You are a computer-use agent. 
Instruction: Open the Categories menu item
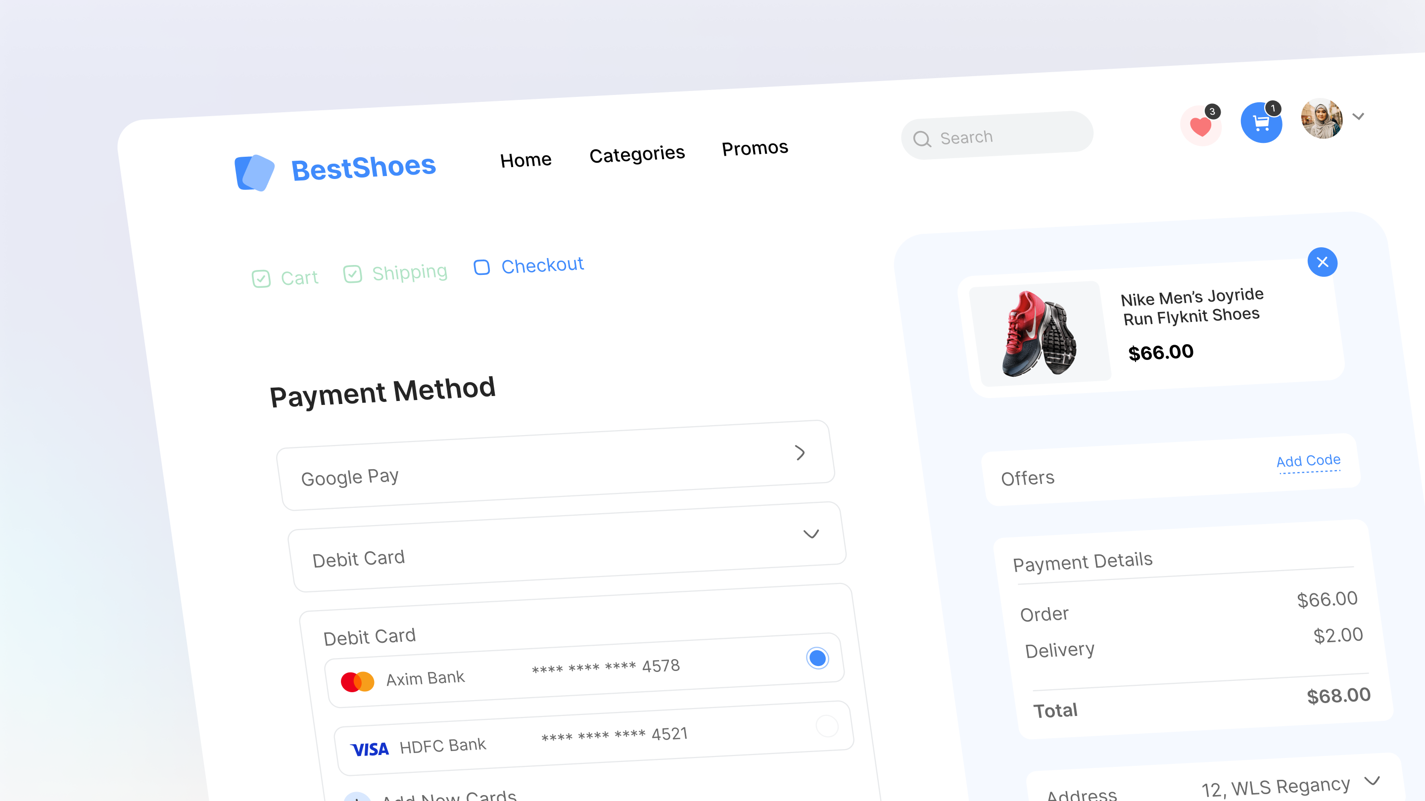click(637, 153)
